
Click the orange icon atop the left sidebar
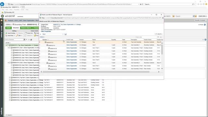[x=2, y=20]
